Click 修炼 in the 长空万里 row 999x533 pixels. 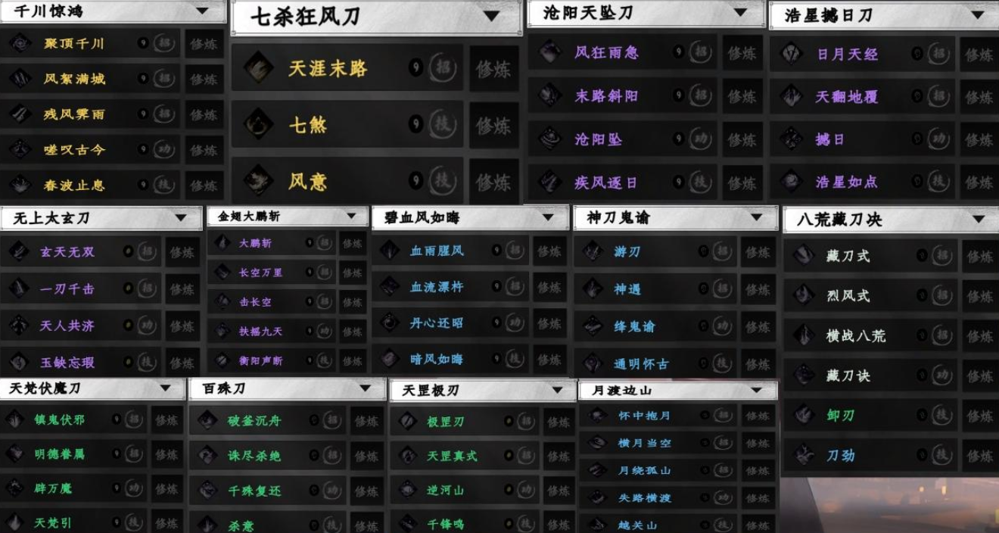(x=353, y=272)
